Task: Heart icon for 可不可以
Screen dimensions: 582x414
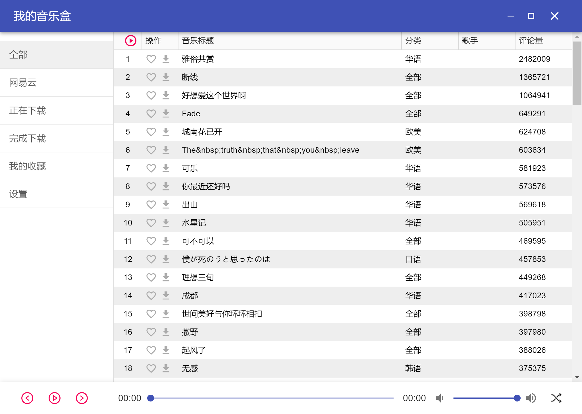Action: coord(151,241)
